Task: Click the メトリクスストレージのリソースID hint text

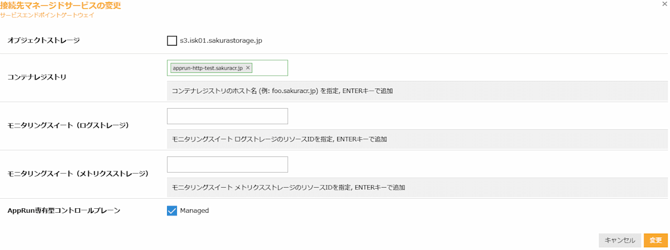Action: tap(289, 187)
